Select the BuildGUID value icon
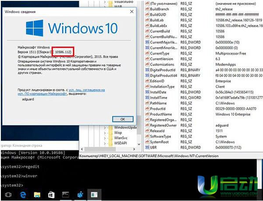The width and height of the screenshot is (263, 201). pyautogui.click(x=147, y=14)
